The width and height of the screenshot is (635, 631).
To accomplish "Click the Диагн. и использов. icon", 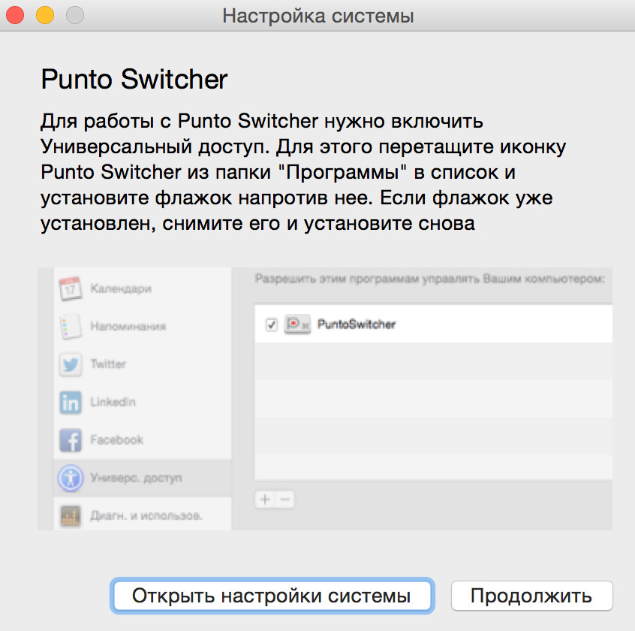I will pos(70,516).
